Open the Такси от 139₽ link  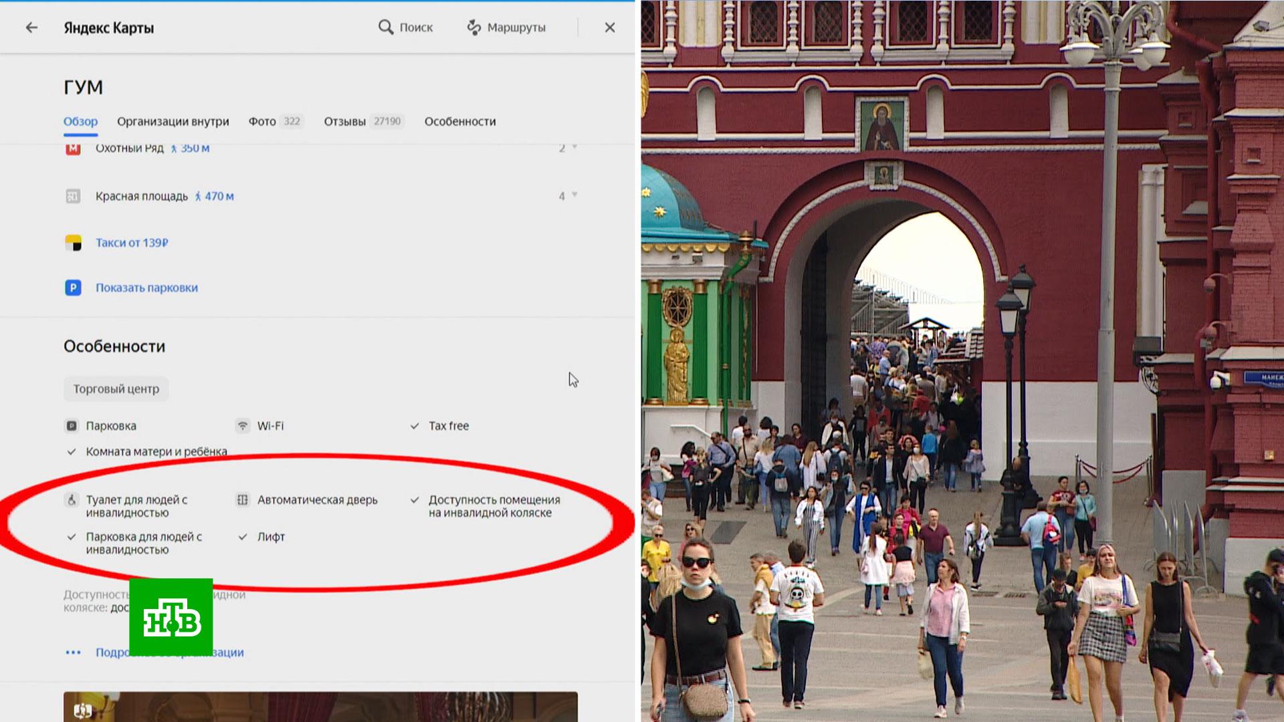pos(132,243)
